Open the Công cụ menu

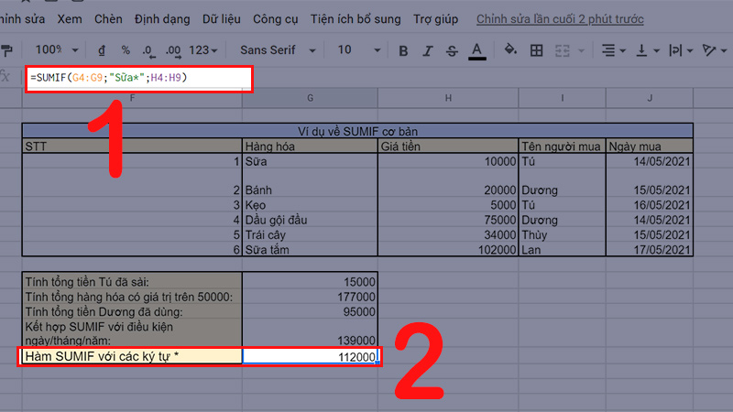coord(276,19)
